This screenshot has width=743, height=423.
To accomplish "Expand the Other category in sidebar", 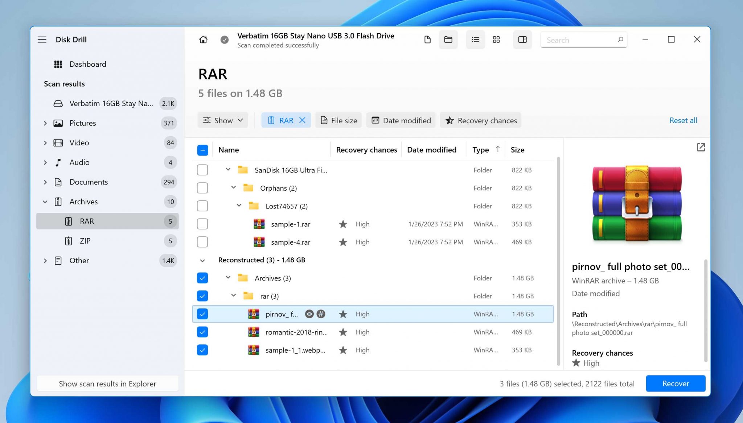I will 46,260.
